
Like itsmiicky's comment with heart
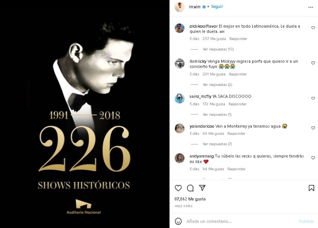click(313, 63)
